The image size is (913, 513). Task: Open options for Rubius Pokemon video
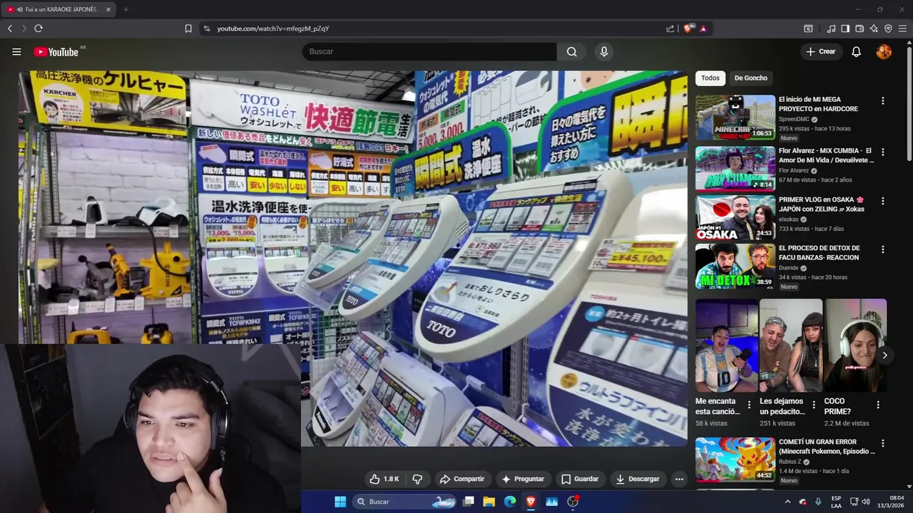tap(882, 444)
